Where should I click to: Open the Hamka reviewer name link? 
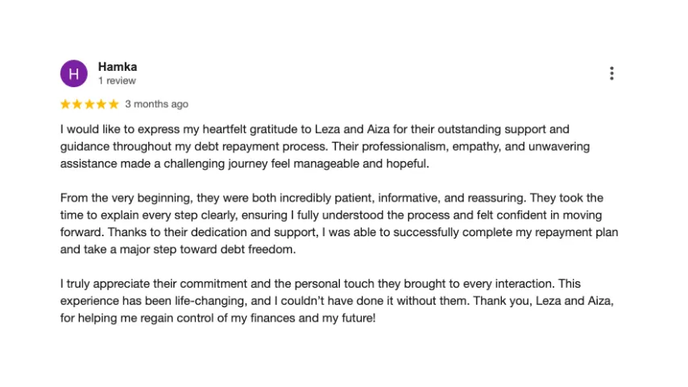coord(118,67)
